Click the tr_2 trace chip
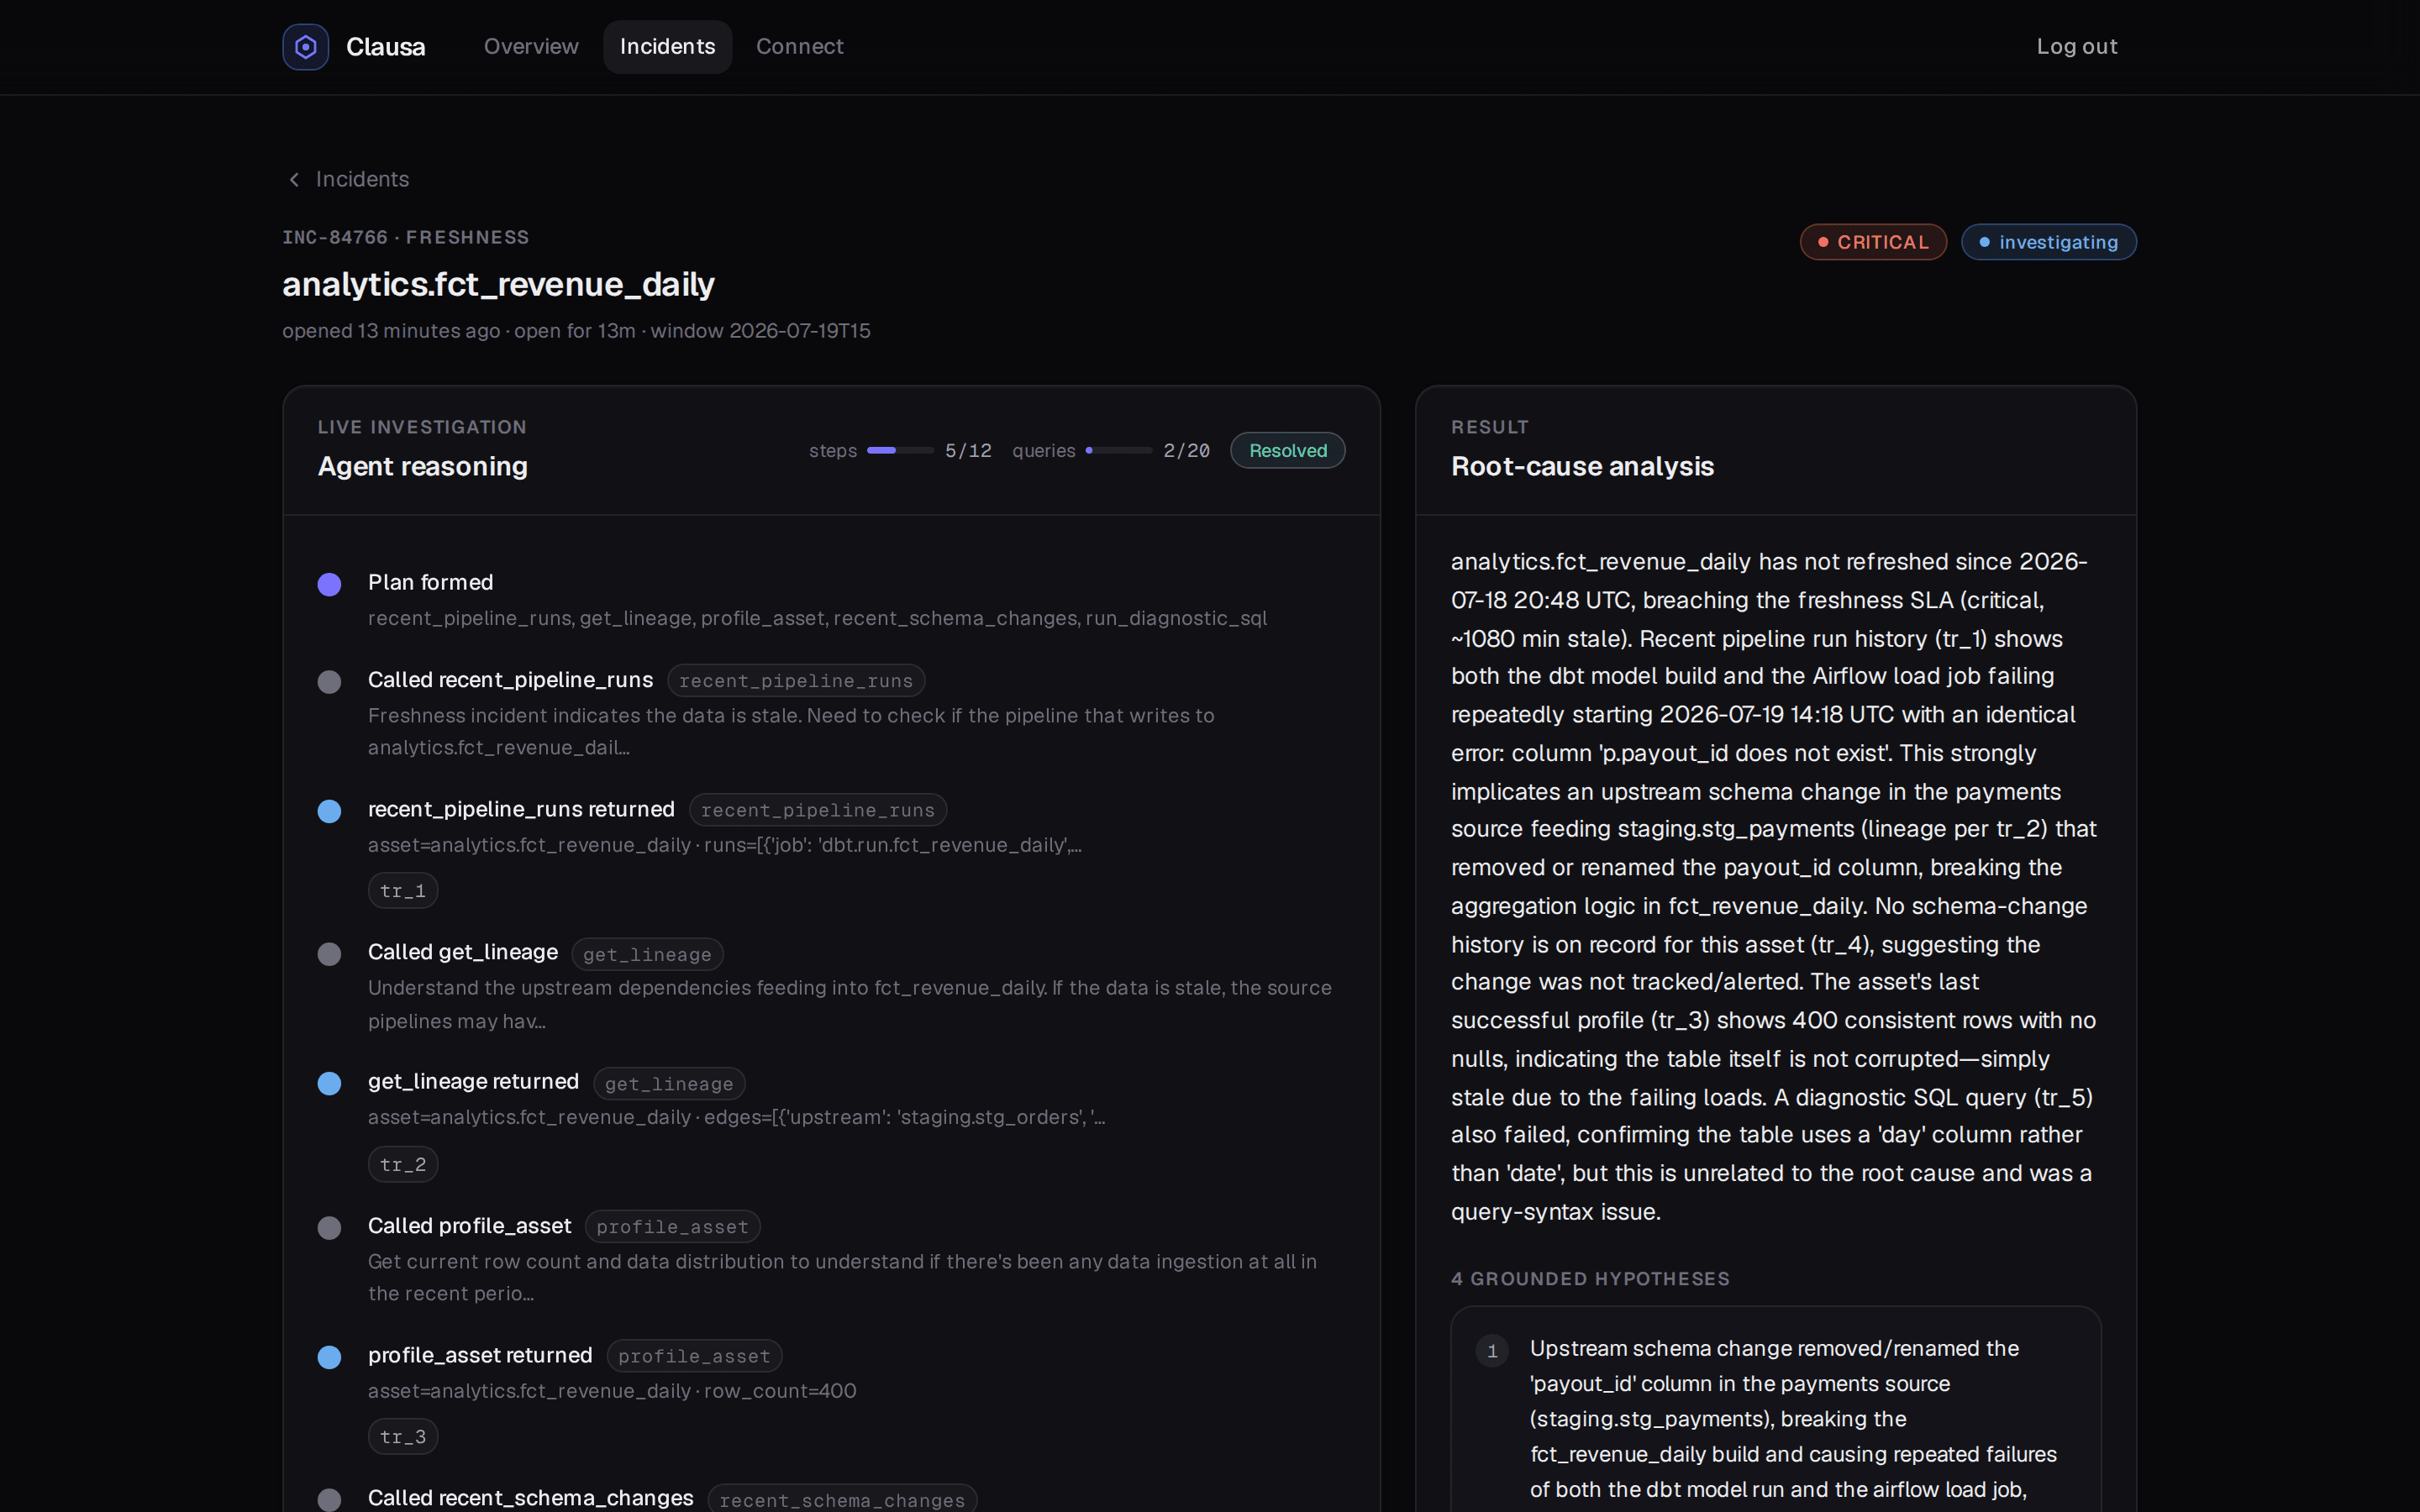The width and height of the screenshot is (2420, 1512). [x=403, y=1164]
